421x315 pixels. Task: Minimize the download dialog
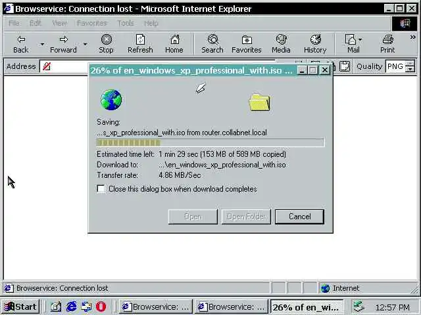pyautogui.click(x=302, y=70)
